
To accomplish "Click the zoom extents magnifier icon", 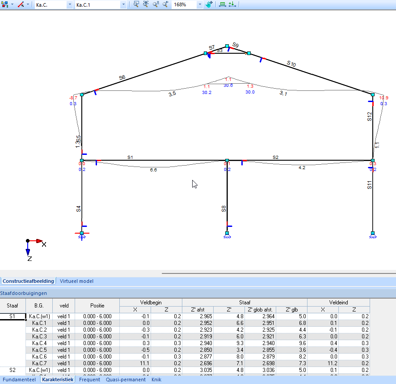I will click(146, 4).
